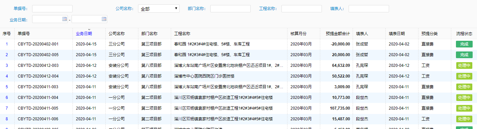The height and width of the screenshot is (129, 477).
Task: Select cell CBYTD-20200411-004
Action: (38, 98)
